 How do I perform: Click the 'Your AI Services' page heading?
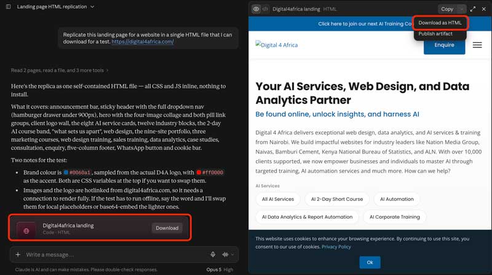[x=362, y=93]
